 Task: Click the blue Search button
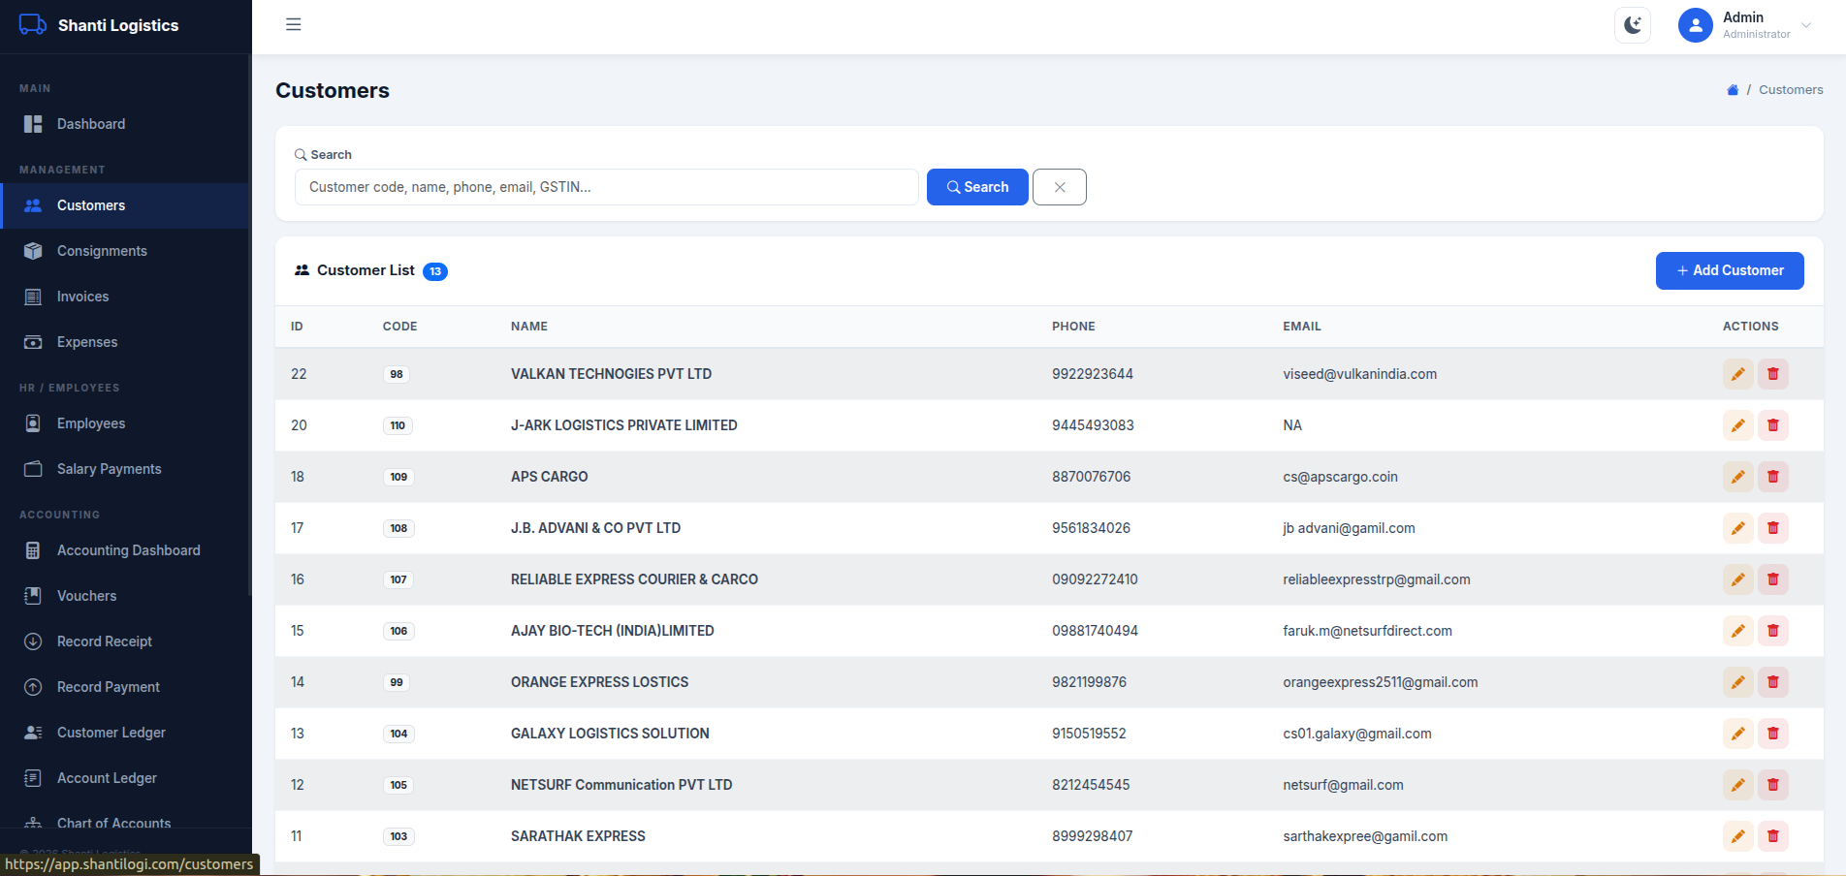click(977, 187)
